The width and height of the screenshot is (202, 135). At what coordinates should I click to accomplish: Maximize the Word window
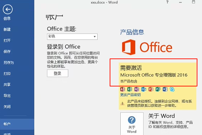pyautogui.click(x=194, y=2)
